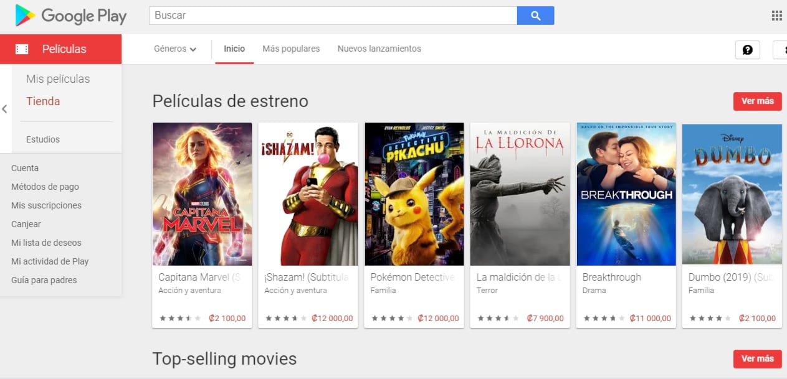Open Mis películas in the sidebar
The width and height of the screenshot is (787, 379).
pyautogui.click(x=58, y=79)
